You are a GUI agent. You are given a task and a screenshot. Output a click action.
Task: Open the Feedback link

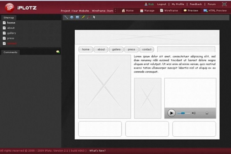[x=196, y=4]
